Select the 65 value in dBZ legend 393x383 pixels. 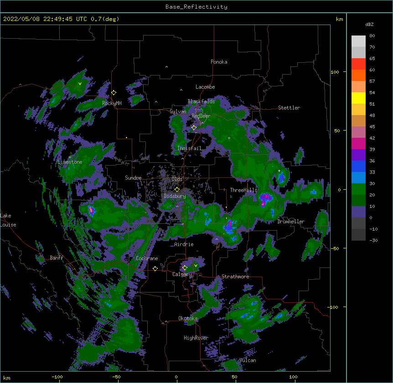372,59
